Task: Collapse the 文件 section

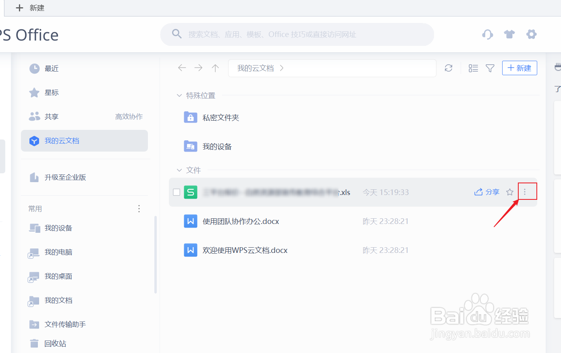Action: (179, 170)
